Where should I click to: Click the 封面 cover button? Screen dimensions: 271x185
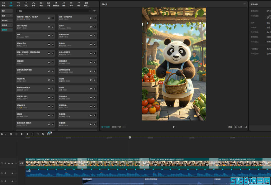point(21,163)
